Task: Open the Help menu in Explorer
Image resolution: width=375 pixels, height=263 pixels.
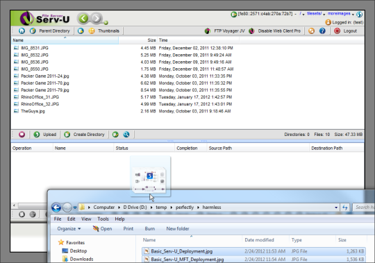Action: [119, 219]
